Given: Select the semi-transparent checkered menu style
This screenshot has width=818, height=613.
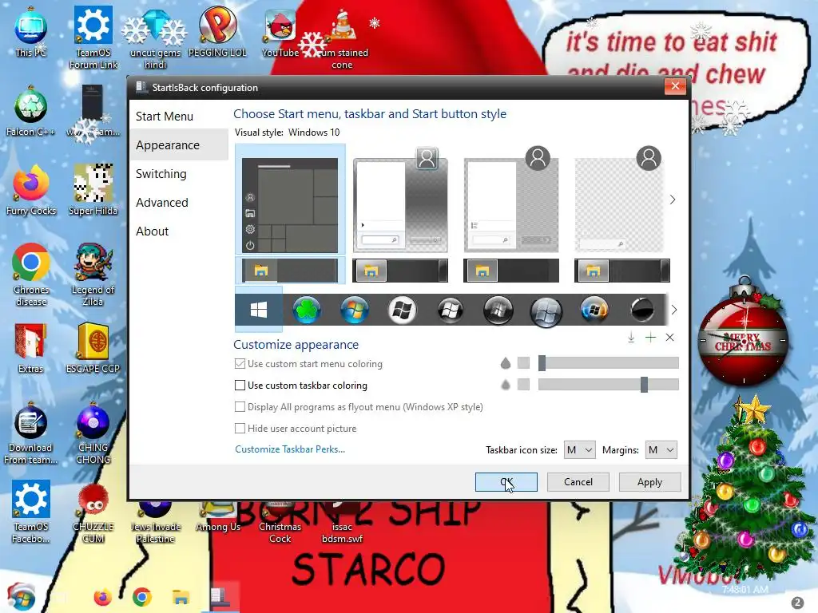Looking at the screenshot, I should [510, 200].
